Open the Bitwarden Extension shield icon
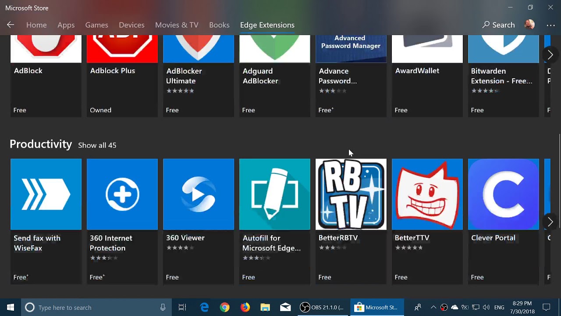 pyautogui.click(x=504, y=49)
